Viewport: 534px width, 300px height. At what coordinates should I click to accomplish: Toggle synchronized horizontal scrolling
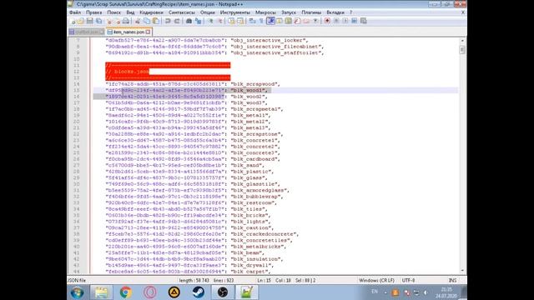coord(240,21)
